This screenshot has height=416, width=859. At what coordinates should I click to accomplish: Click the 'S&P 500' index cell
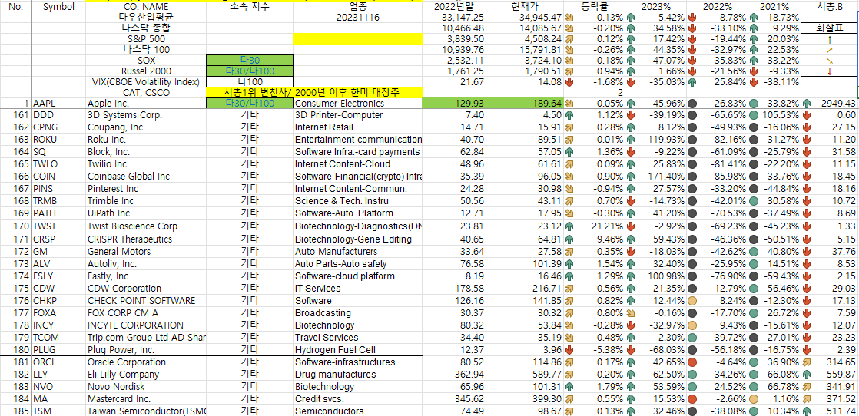coord(146,39)
